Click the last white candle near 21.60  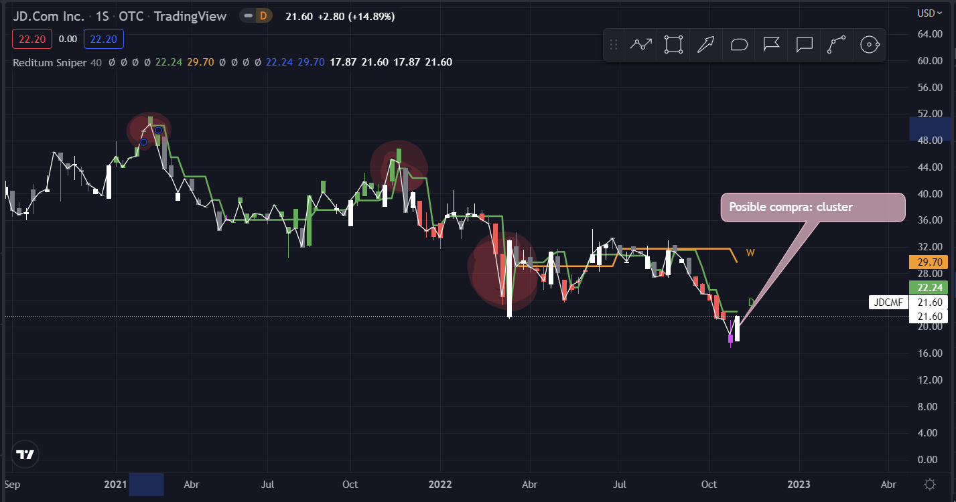737,329
